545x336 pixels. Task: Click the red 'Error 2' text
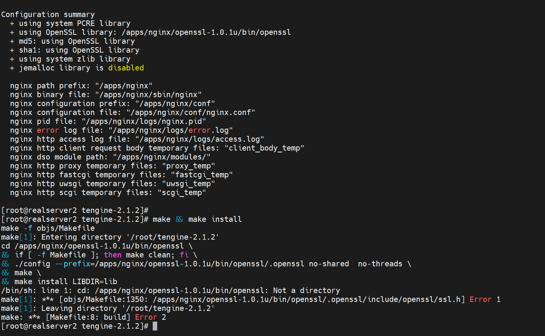(x=150, y=317)
